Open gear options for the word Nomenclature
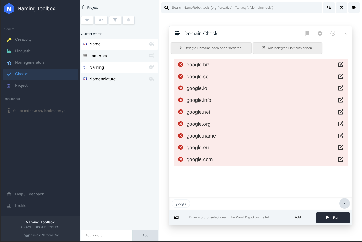 152,79
